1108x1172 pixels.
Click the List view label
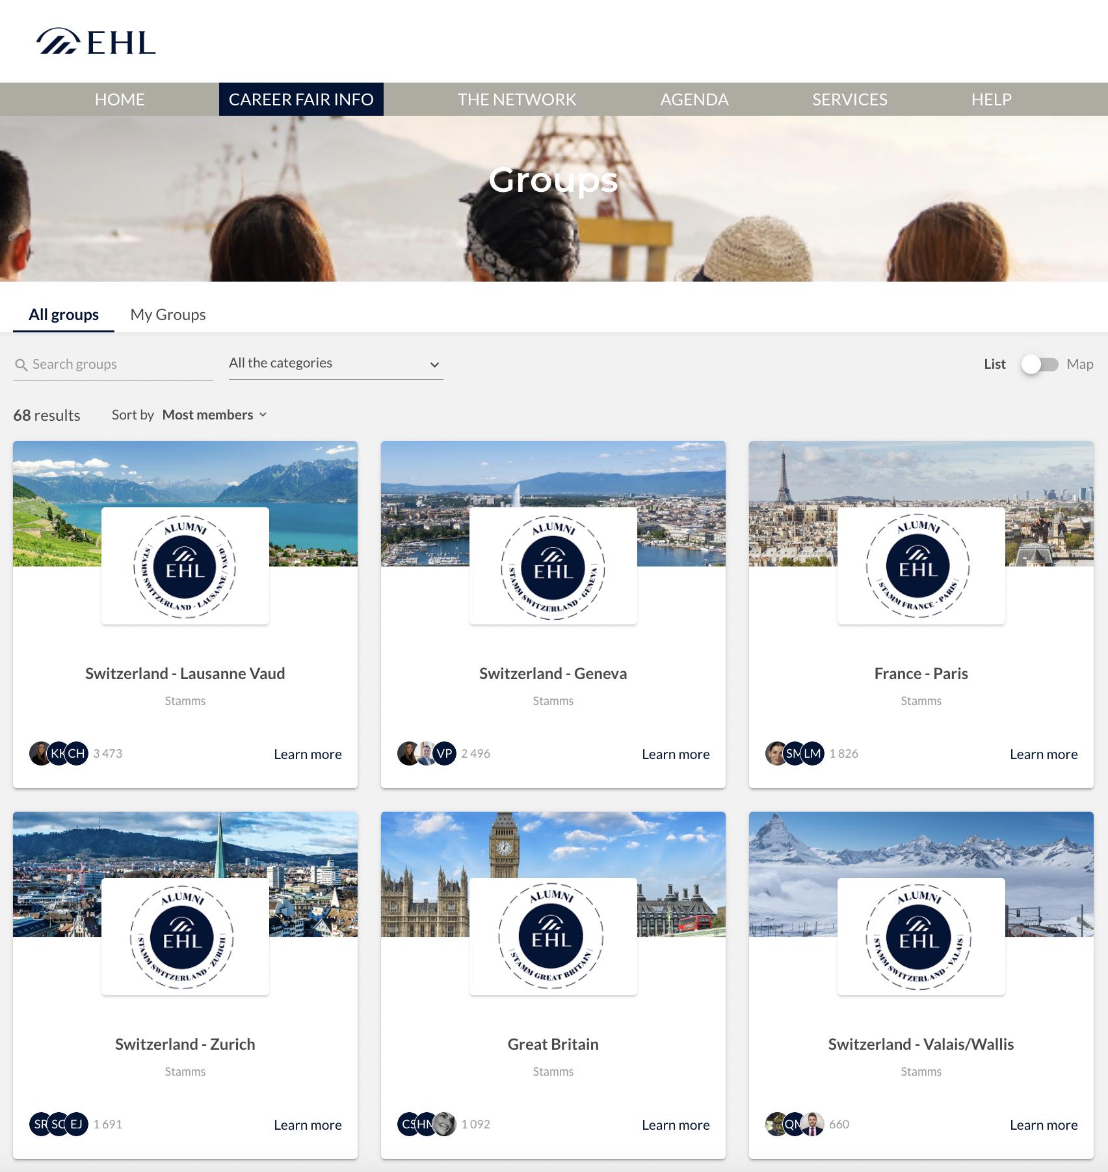click(995, 364)
